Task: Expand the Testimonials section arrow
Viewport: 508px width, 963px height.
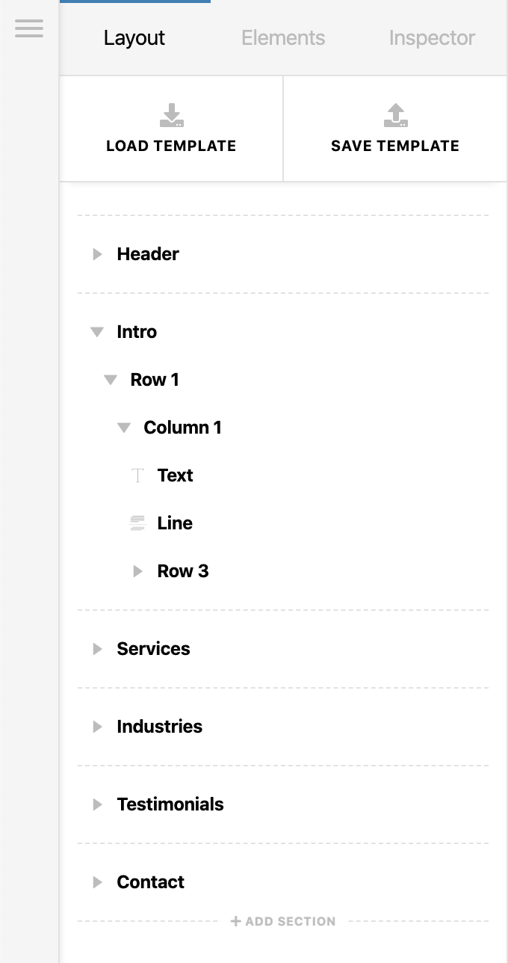Action: 97,804
